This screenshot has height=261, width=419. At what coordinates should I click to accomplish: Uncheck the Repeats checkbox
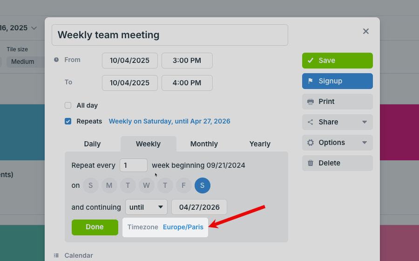point(68,121)
